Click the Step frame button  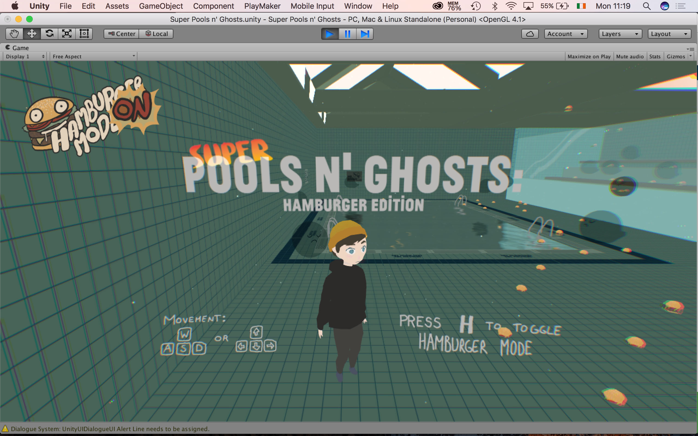coord(365,34)
